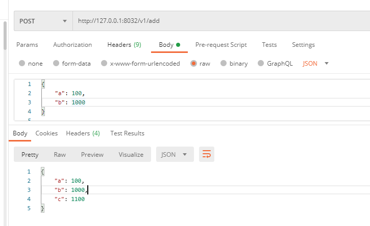370x226 pixels.
Task: Select the raw body radio button
Action: 193,63
